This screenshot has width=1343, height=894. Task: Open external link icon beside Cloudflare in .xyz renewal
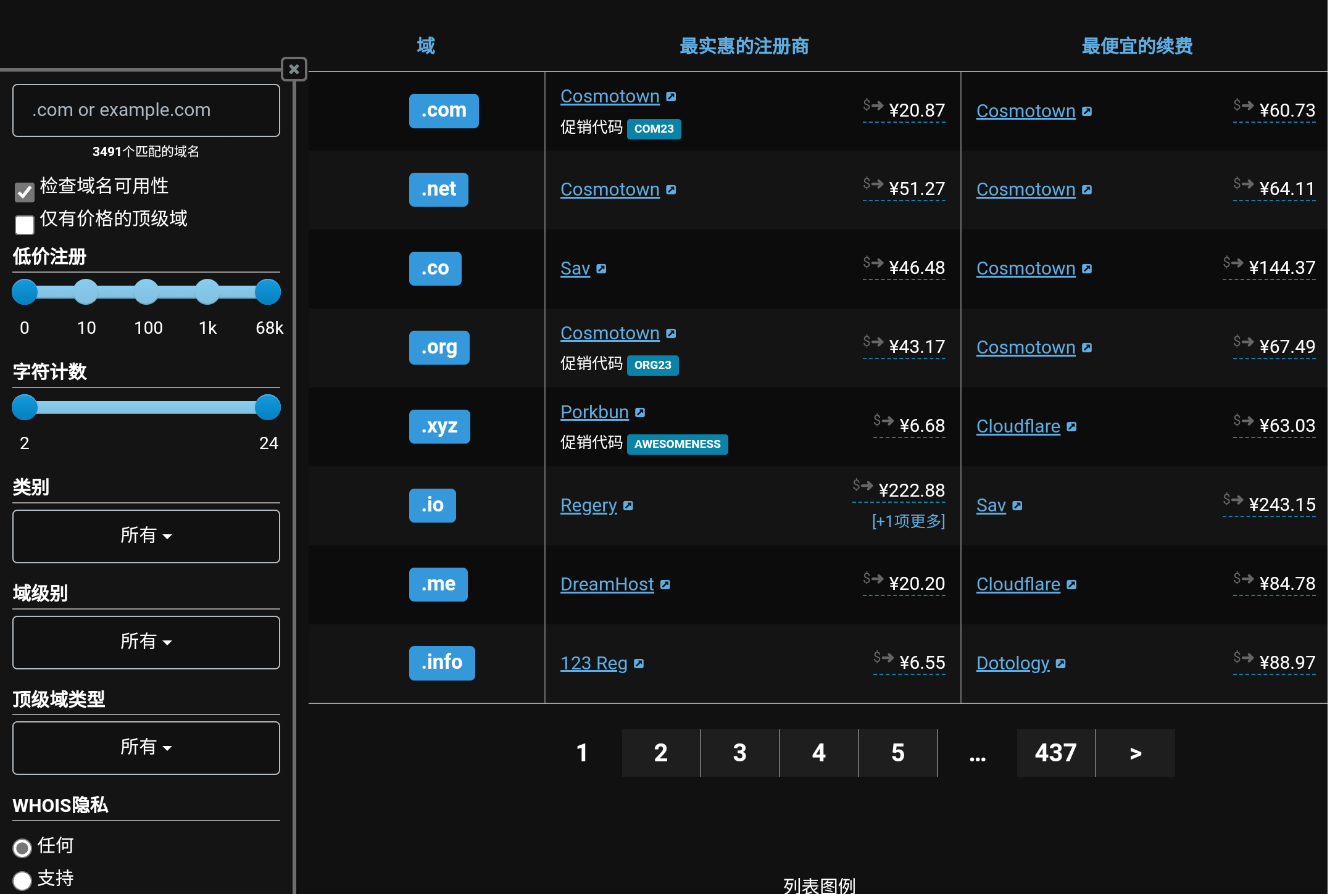[1072, 427]
